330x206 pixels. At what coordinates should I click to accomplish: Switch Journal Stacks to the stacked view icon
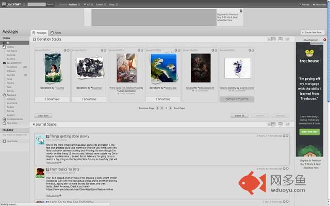point(273,124)
